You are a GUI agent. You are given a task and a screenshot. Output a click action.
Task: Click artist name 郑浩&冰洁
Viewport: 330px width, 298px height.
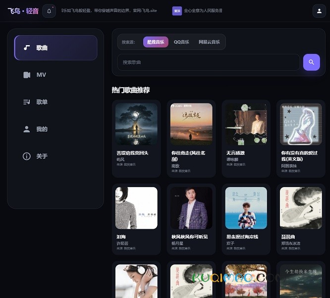[291, 244]
